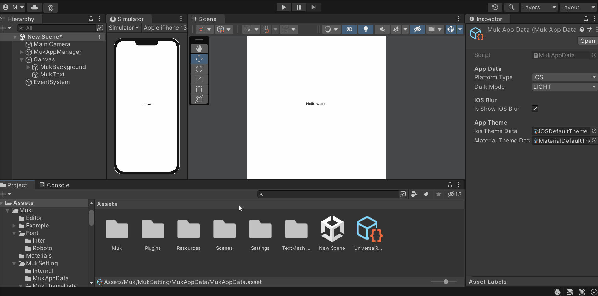Click Material Theme Data object picker

[594, 141]
